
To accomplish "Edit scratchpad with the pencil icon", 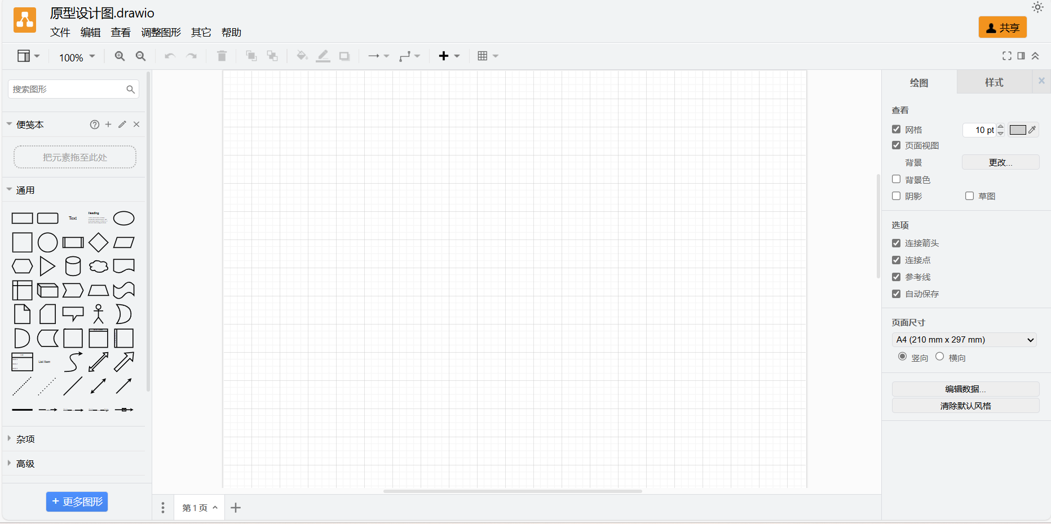I will pos(122,125).
